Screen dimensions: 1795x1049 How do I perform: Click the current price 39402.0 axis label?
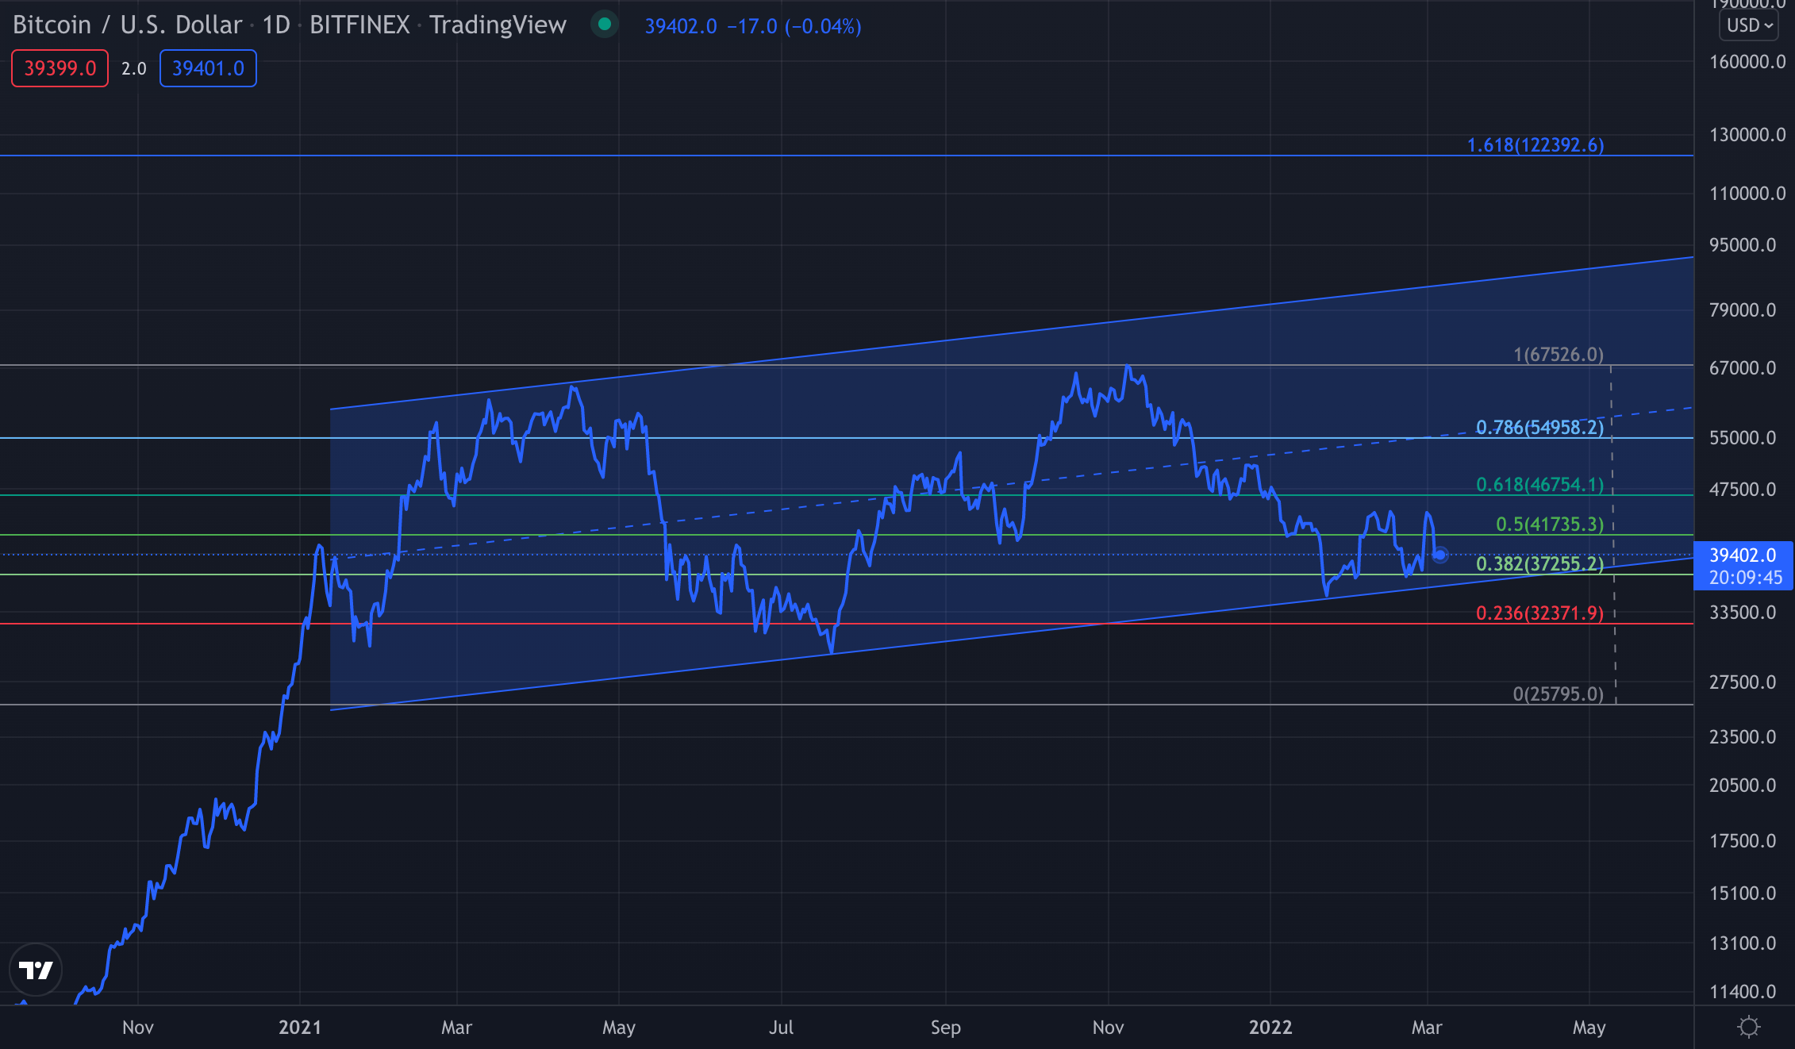[1743, 555]
